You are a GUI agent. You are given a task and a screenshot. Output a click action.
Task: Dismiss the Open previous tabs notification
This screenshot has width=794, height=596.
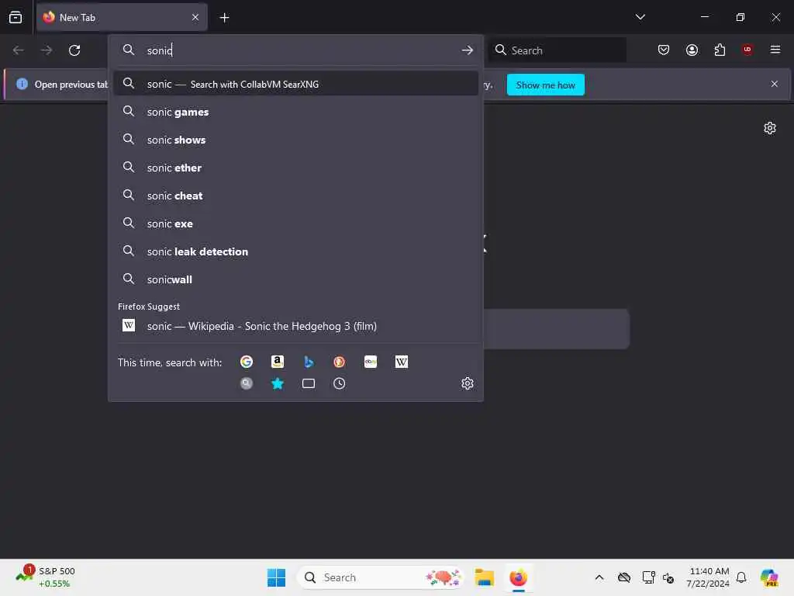point(775,84)
